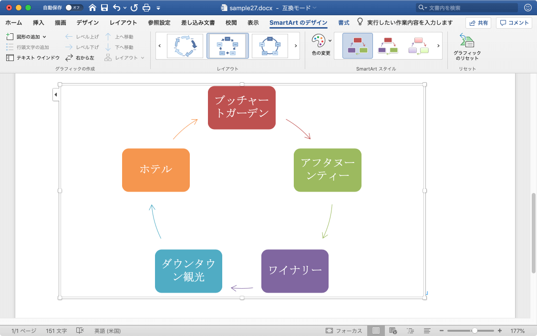Open the search options magnifier dropdown
This screenshot has height=336, width=537.
[x=422, y=8]
